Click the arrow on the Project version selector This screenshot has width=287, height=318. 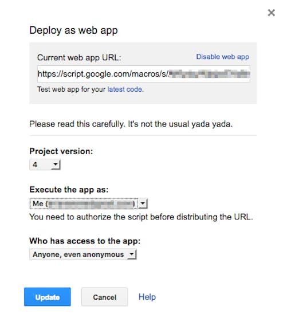click(x=56, y=164)
